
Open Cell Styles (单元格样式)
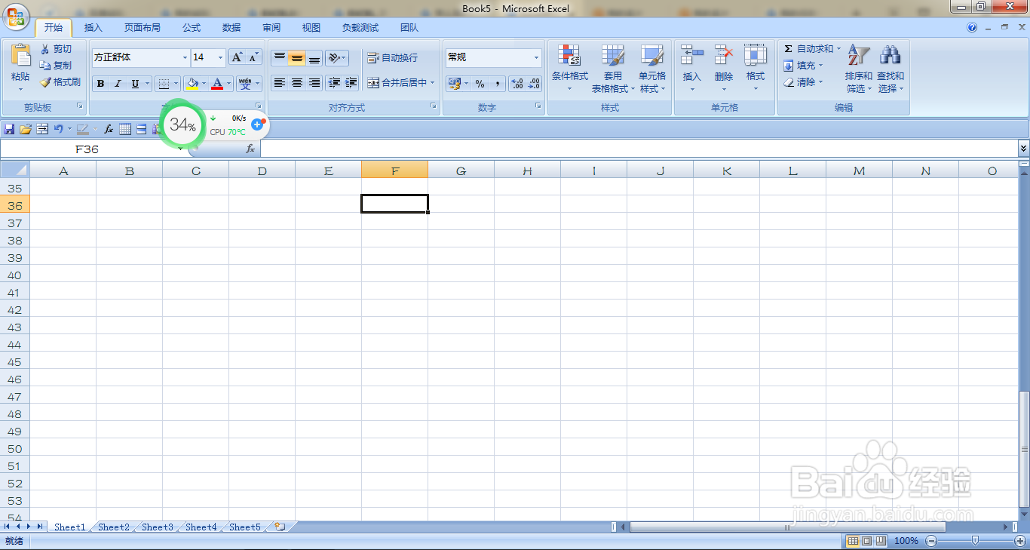coord(652,68)
